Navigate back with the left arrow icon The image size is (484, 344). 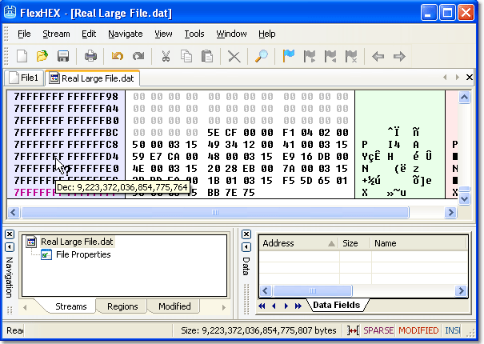(378, 57)
